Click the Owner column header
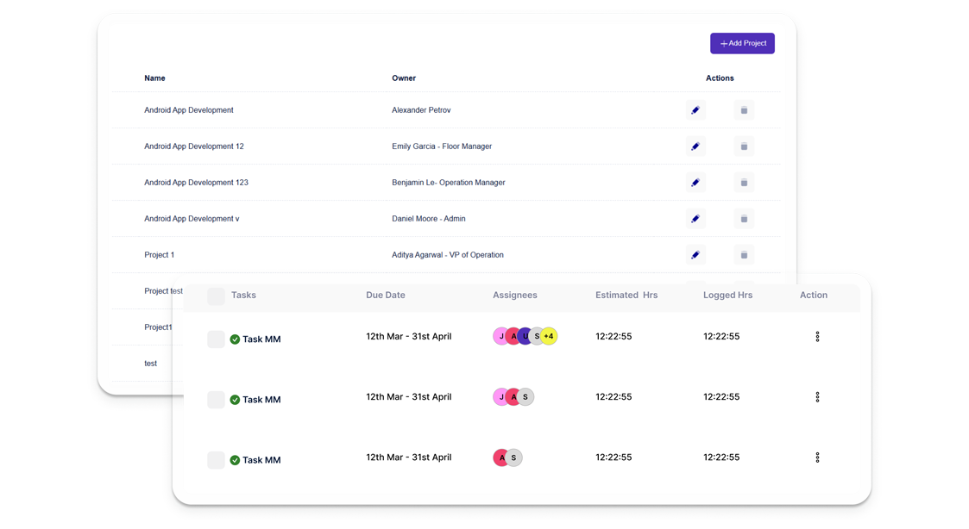 [x=404, y=78]
